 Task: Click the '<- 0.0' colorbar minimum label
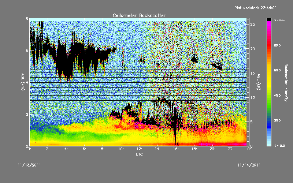279,145
